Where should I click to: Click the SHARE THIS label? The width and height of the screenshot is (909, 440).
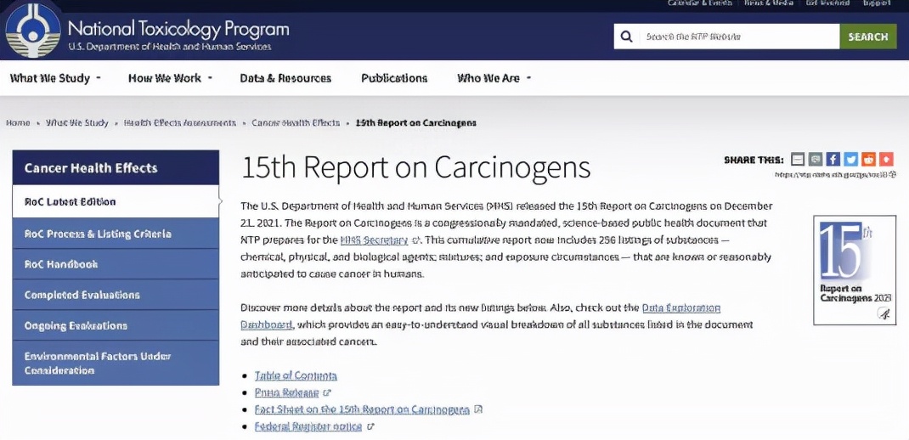754,160
